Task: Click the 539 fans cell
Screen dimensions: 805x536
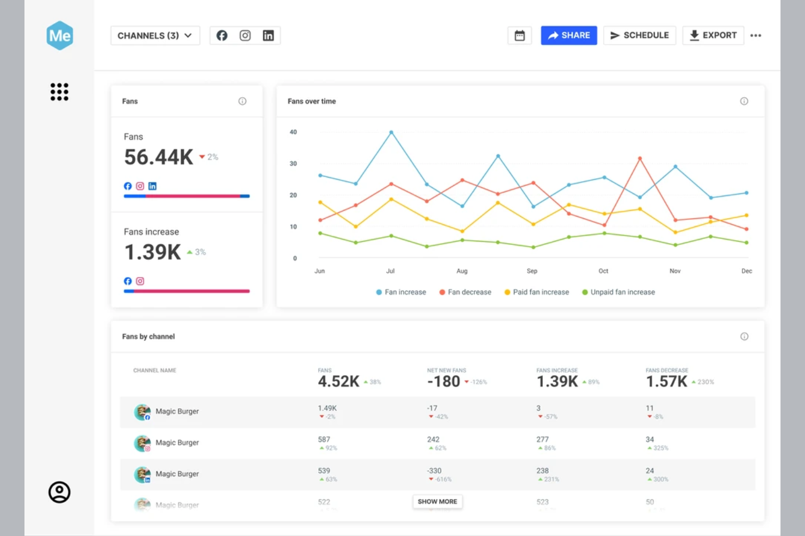Action: pos(324,471)
